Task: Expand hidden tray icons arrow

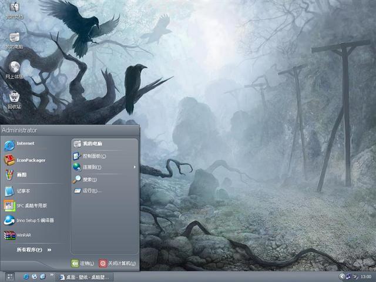Action: (342, 277)
